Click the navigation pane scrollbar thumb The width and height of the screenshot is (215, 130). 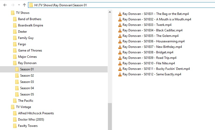click(x=110, y=116)
